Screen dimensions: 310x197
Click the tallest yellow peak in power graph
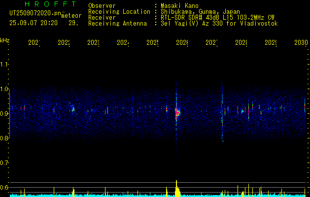(176, 189)
